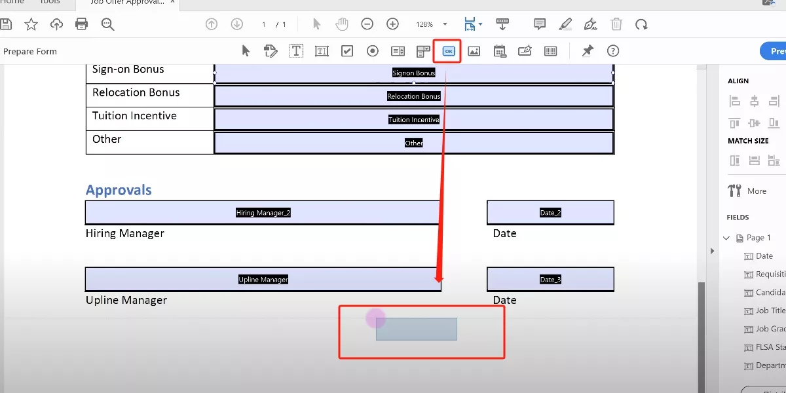Select the Hand tool for panning

(342, 24)
